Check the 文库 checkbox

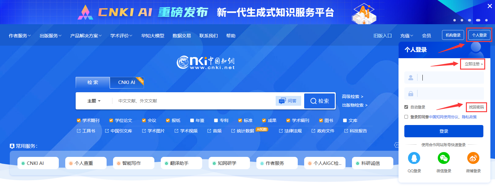pos(345,120)
